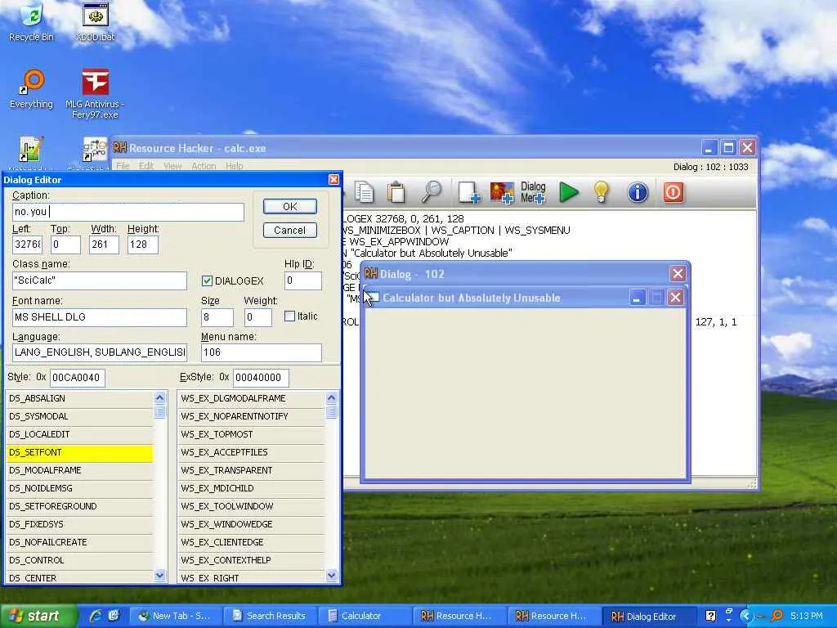Select DS_MODALFRAME in style list
The height and width of the screenshot is (628, 837).
(79, 470)
